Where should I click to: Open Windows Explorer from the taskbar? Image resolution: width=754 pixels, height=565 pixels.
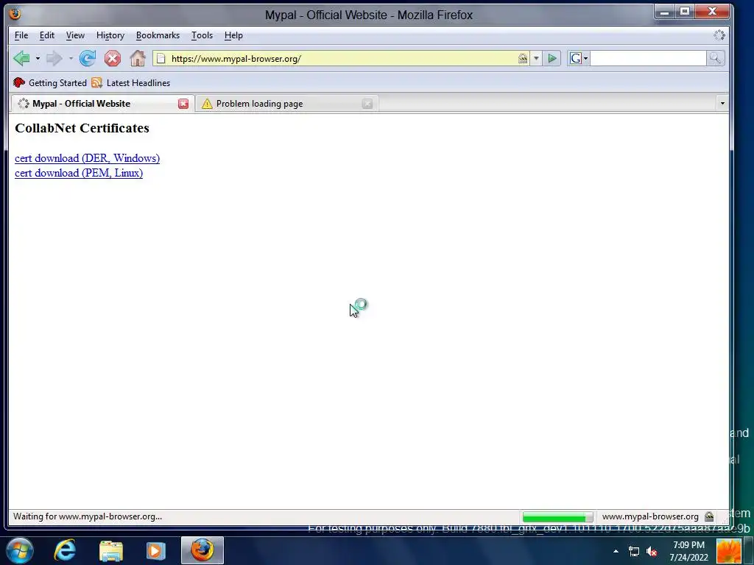point(111,550)
